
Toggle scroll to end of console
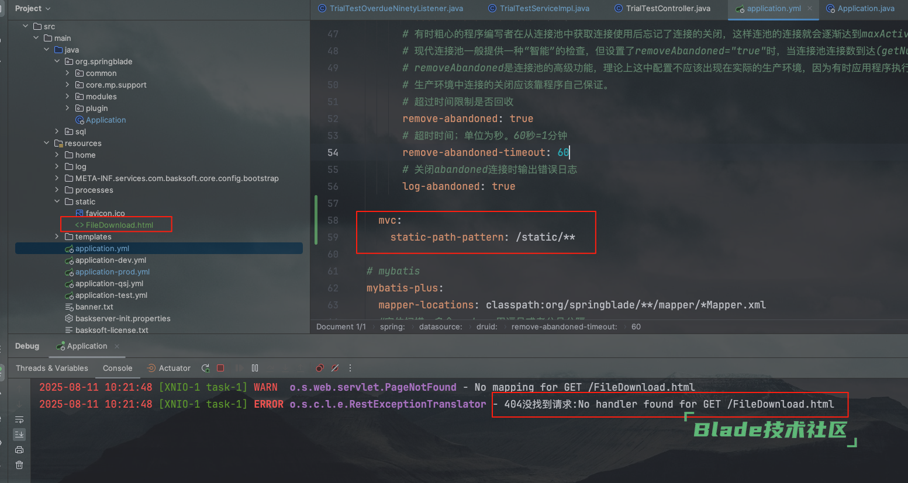click(x=19, y=434)
